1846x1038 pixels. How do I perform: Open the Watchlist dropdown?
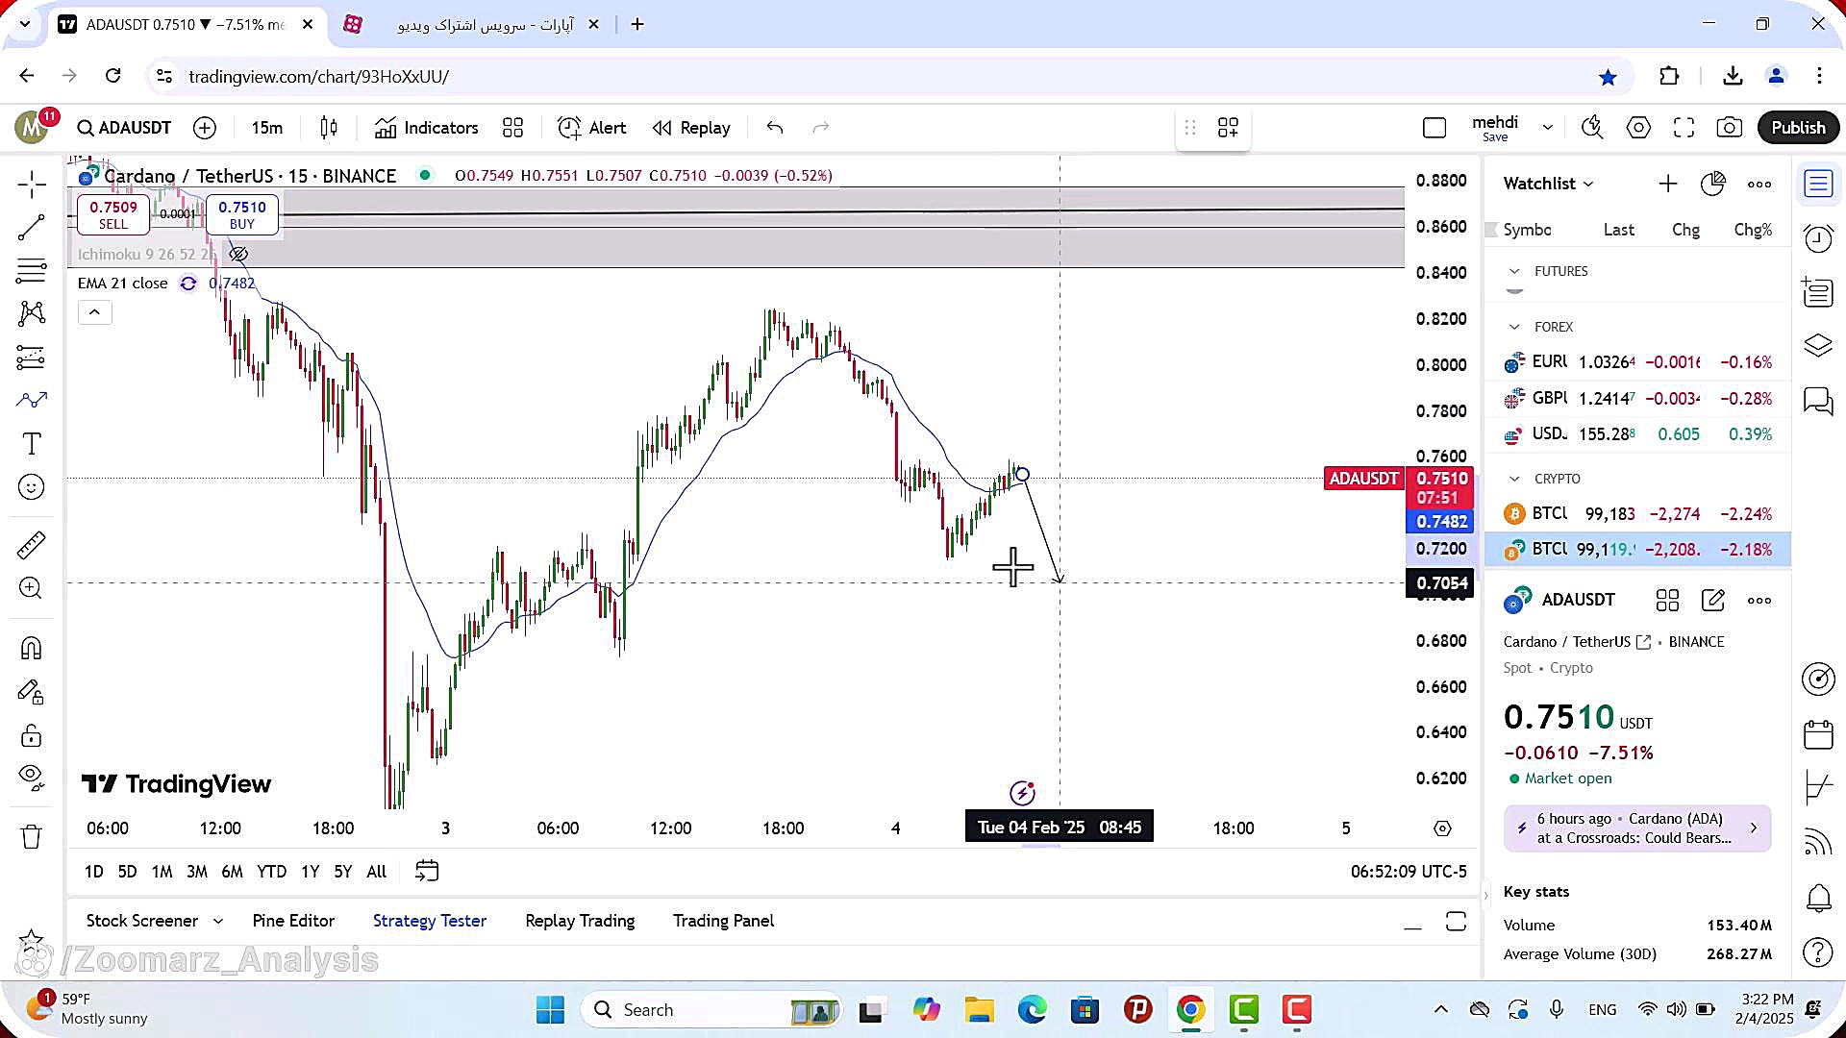pyautogui.click(x=1549, y=184)
